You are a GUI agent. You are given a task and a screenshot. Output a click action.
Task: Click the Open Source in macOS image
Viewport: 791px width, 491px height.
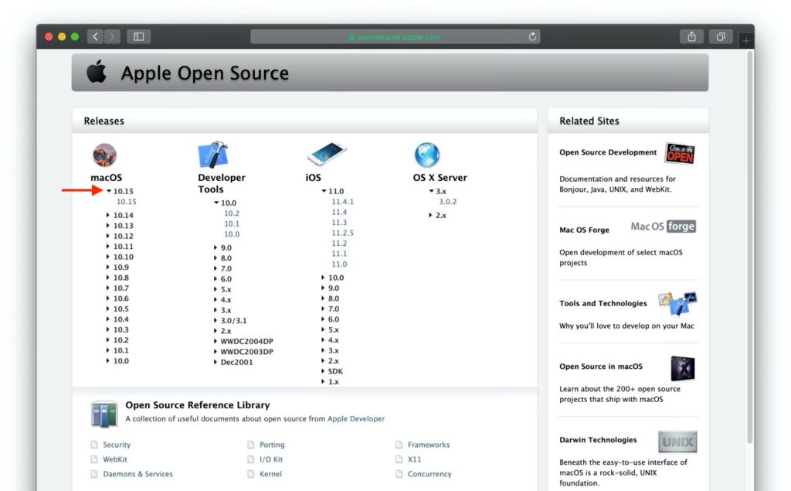pyautogui.click(x=684, y=369)
